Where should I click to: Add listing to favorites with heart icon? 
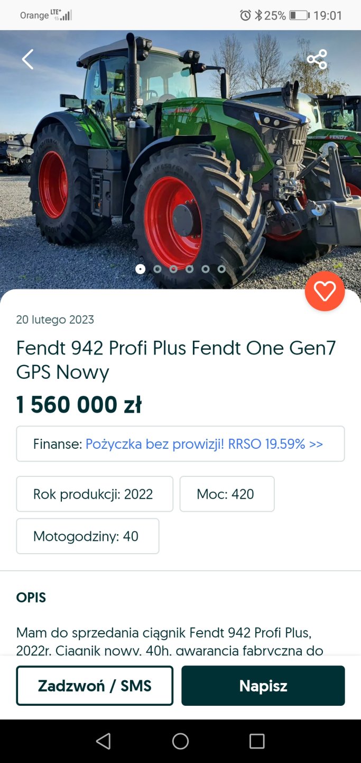point(325,291)
